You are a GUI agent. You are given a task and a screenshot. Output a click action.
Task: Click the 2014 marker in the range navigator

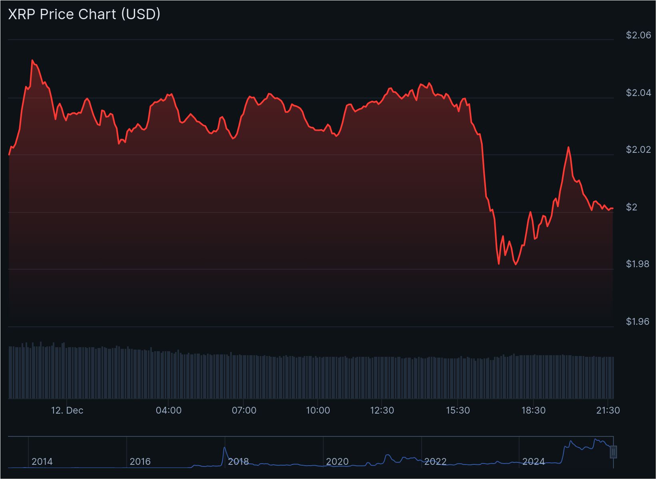pos(42,462)
